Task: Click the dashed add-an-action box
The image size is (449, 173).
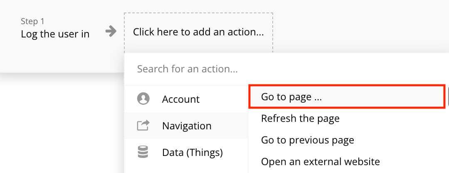Action: click(198, 32)
